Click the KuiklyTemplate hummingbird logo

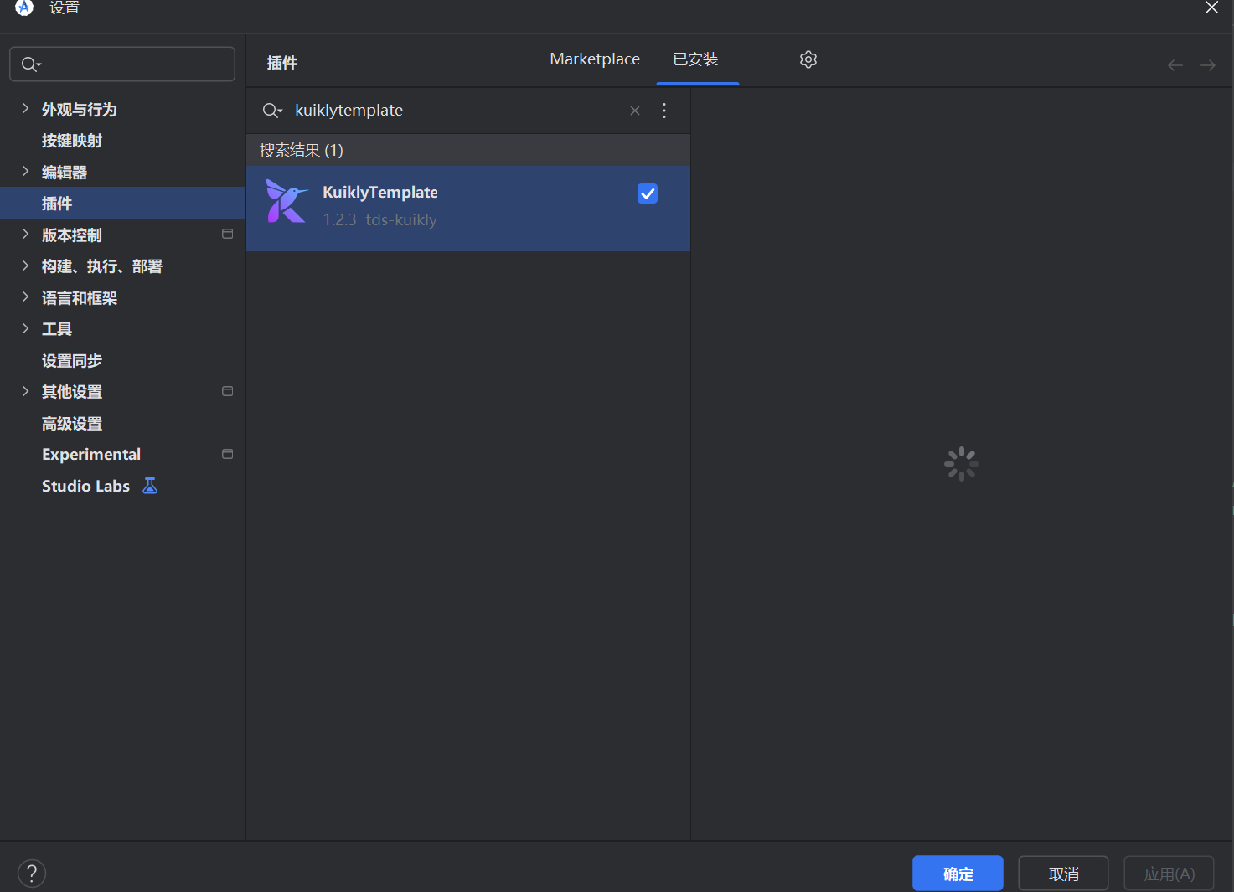[287, 201]
